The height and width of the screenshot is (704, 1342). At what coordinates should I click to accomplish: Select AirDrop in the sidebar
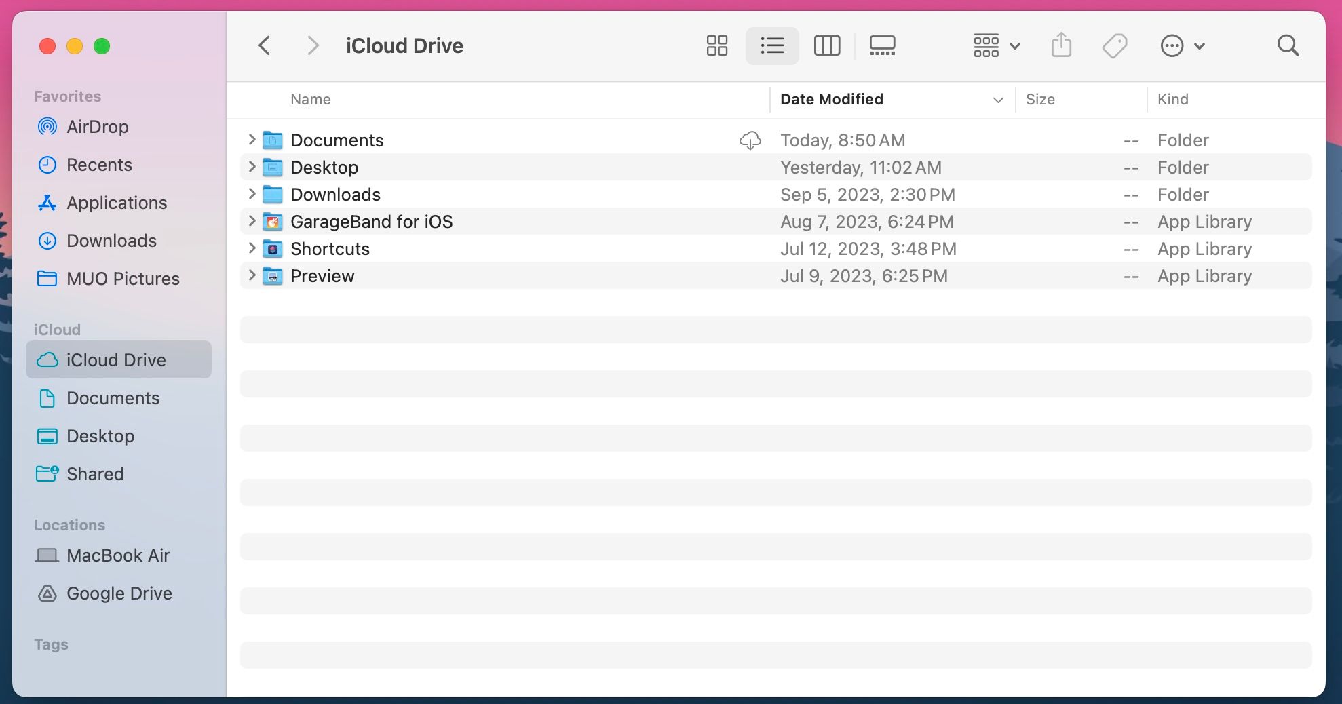pos(97,127)
